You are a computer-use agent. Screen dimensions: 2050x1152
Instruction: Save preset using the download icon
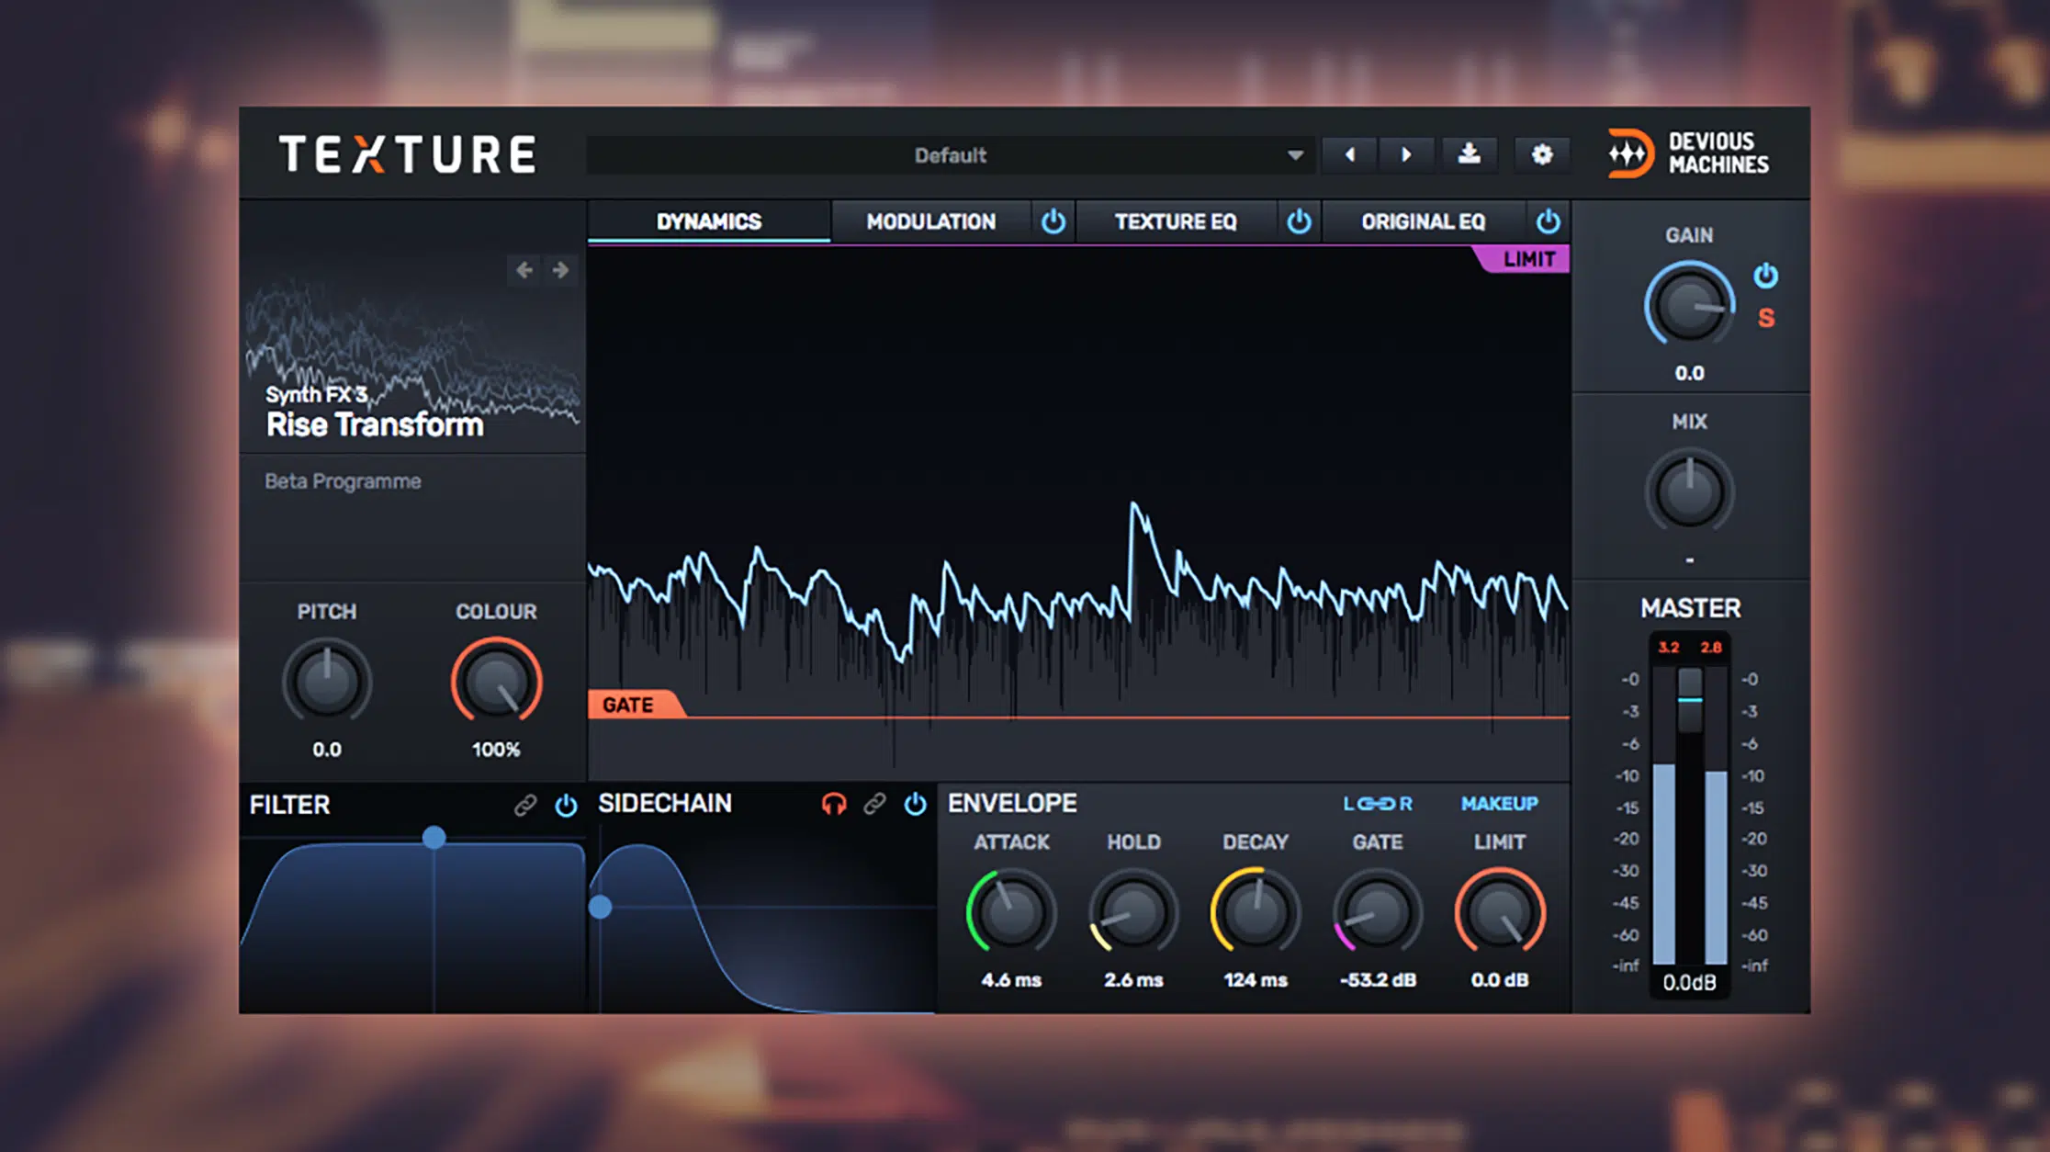pyautogui.click(x=1469, y=154)
